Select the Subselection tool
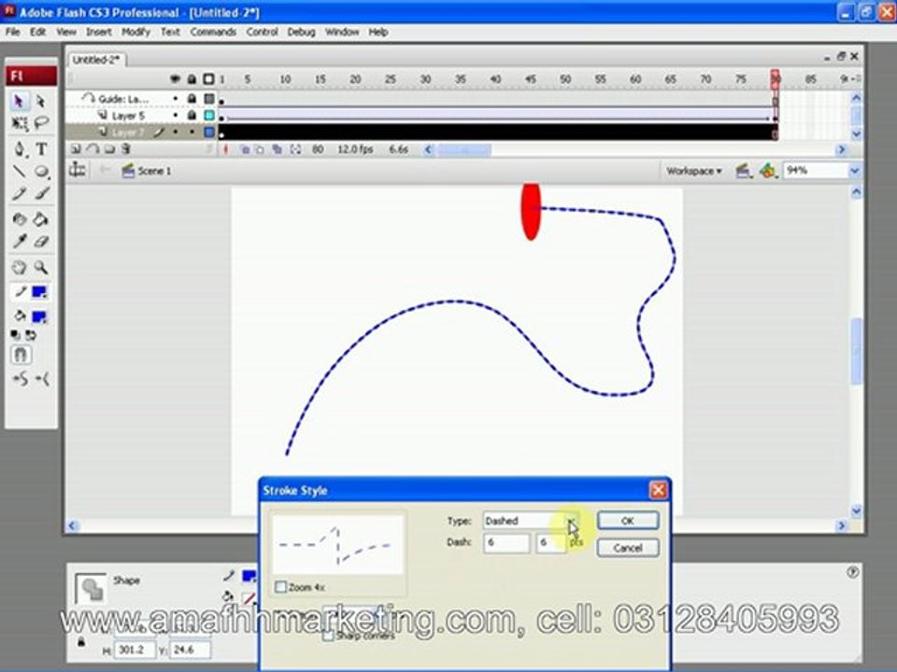Image resolution: width=897 pixels, height=672 pixels. click(40, 101)
